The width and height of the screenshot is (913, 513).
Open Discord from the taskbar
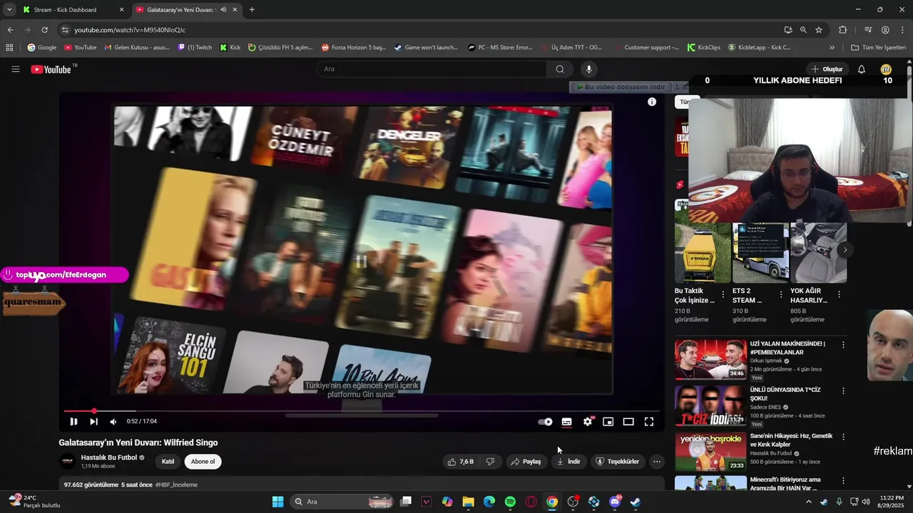(x=615, y=502)
